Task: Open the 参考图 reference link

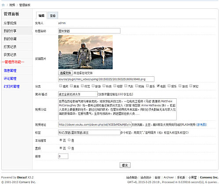Action: pos(202,125)
